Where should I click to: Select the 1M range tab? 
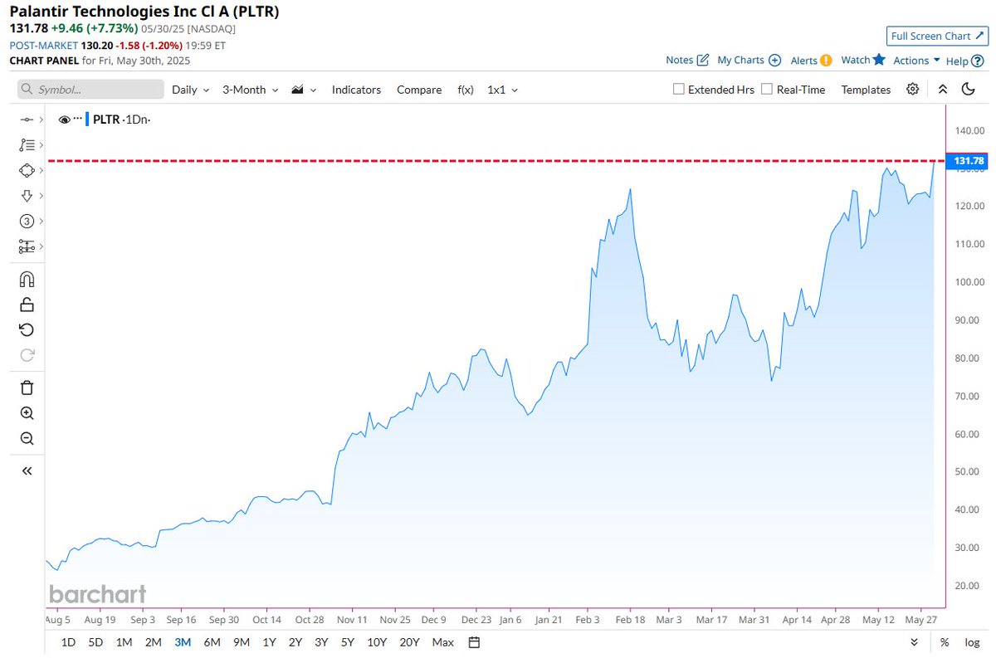tap(124, 642)
